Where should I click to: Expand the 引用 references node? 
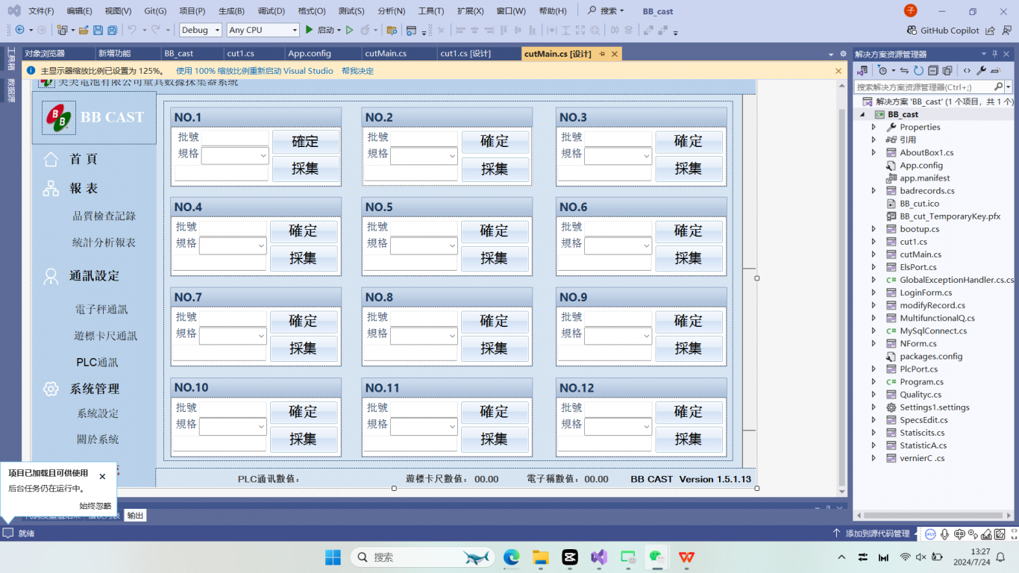tap(874, 140)
